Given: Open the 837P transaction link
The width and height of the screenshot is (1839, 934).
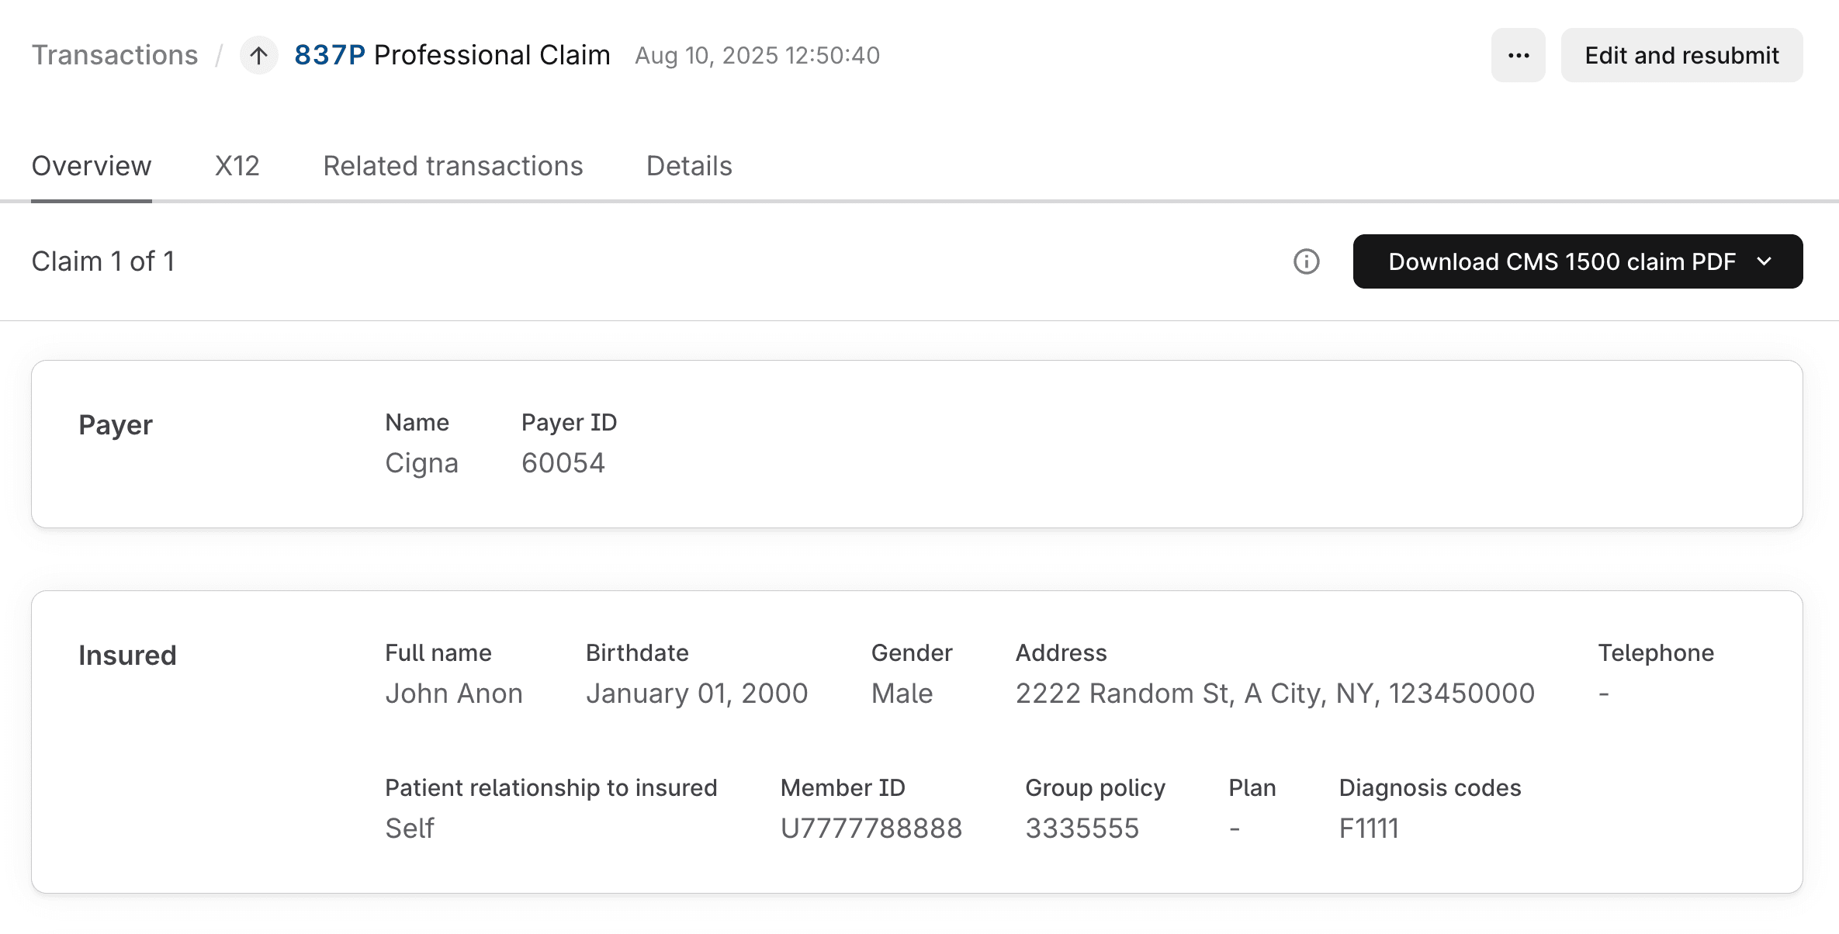Looking at the screenshot, I should (330, 56).
